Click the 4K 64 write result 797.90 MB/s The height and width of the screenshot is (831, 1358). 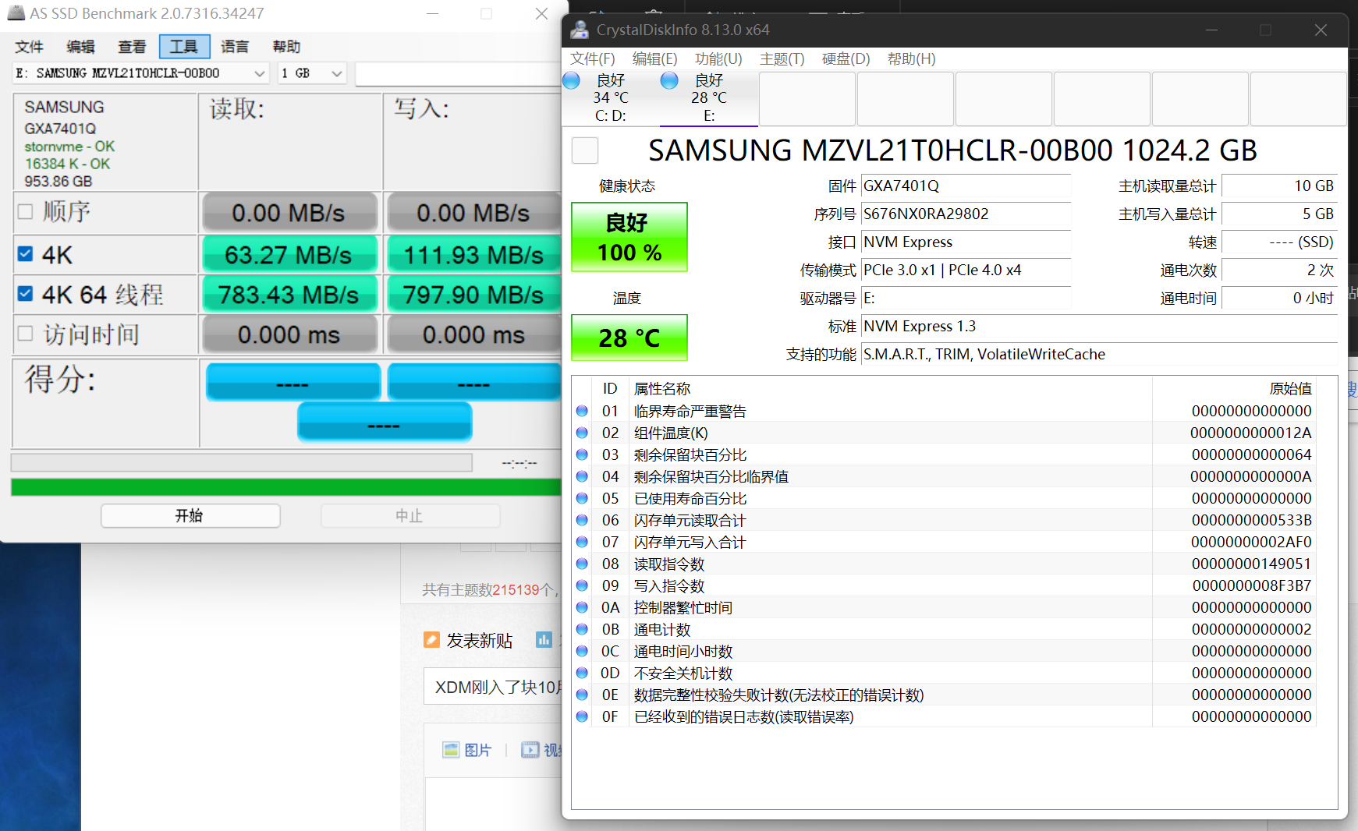point(474,294)
